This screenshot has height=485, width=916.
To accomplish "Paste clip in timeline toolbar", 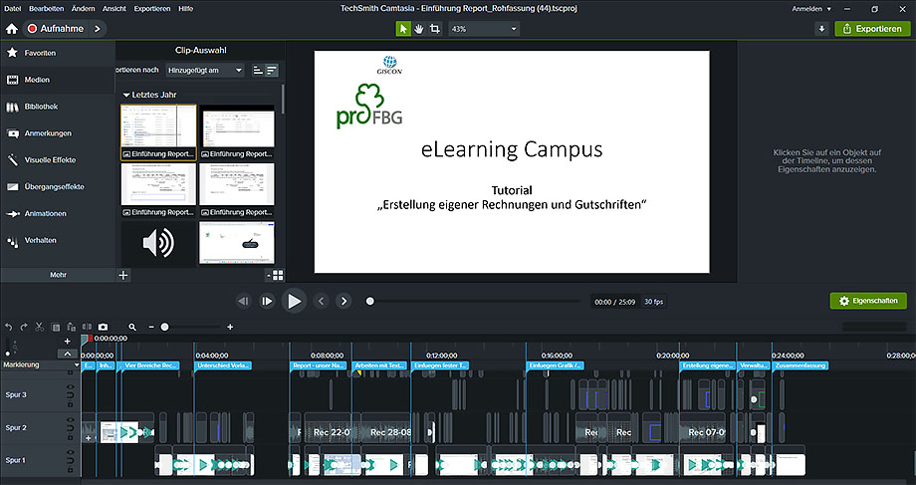I will tap(72, 328).
